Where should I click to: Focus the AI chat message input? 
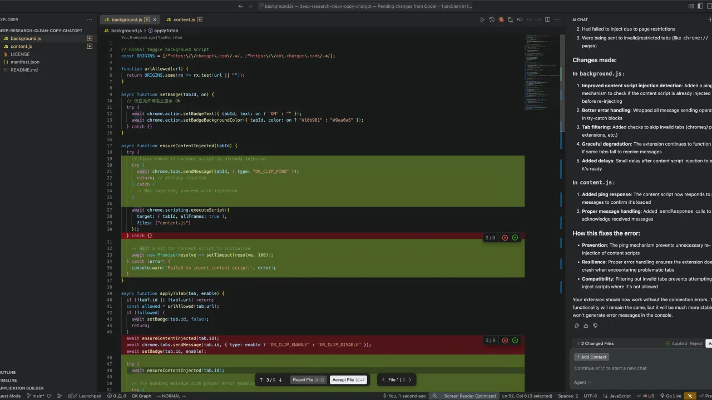click(x=642, y=368)
